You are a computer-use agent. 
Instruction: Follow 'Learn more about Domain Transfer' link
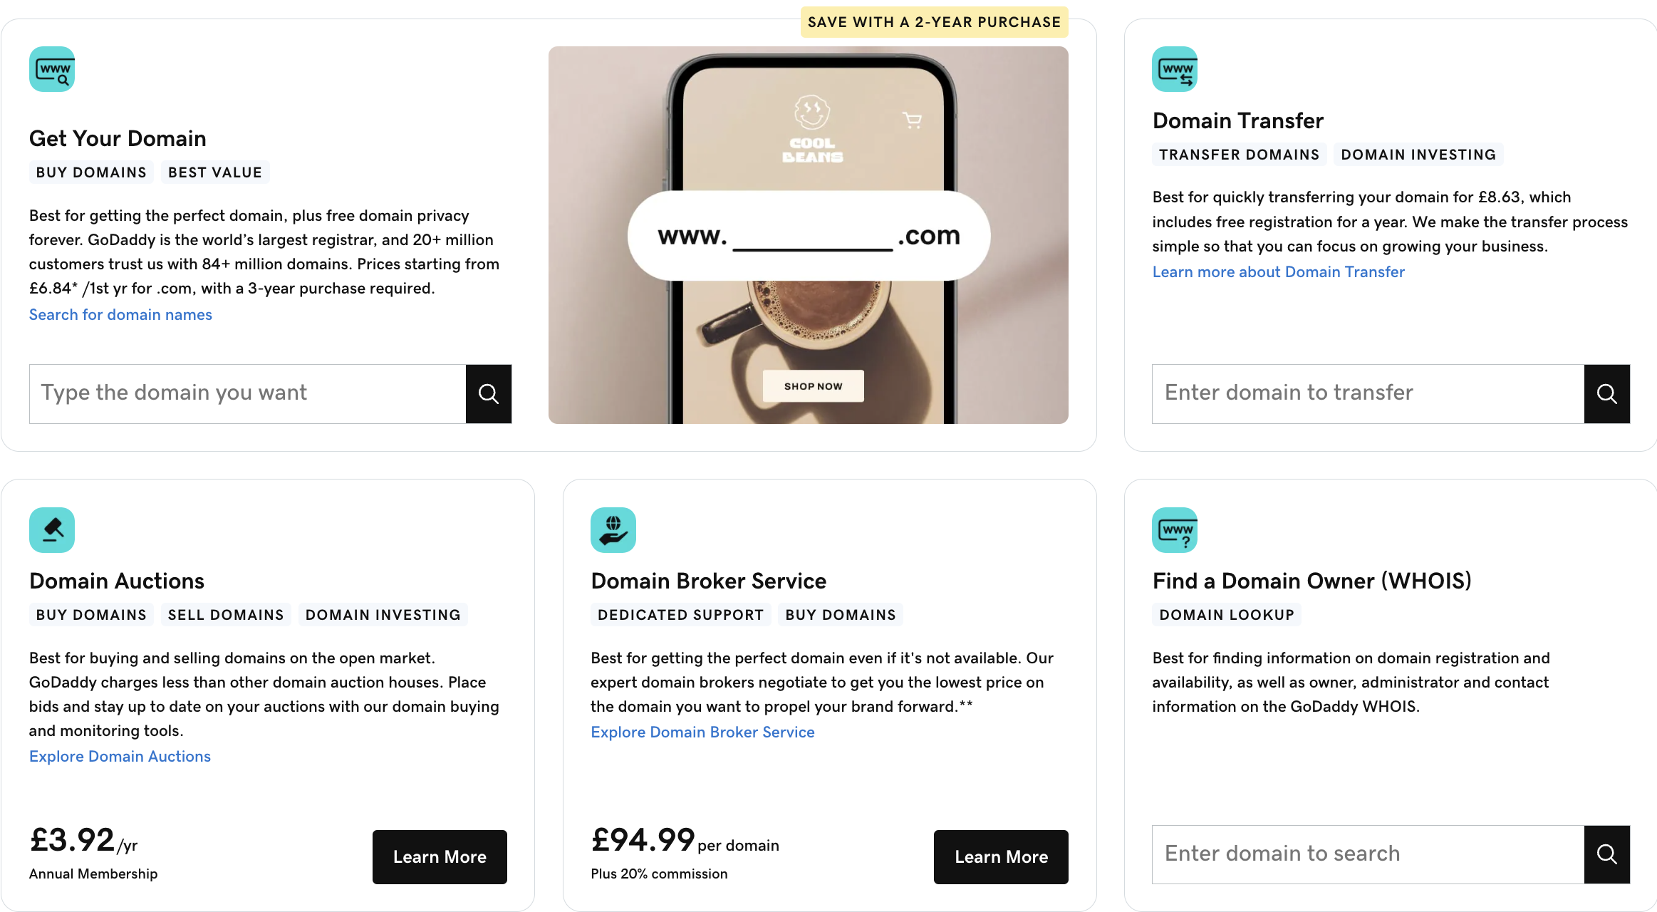pyautogui.click(x=1278, y=272)
